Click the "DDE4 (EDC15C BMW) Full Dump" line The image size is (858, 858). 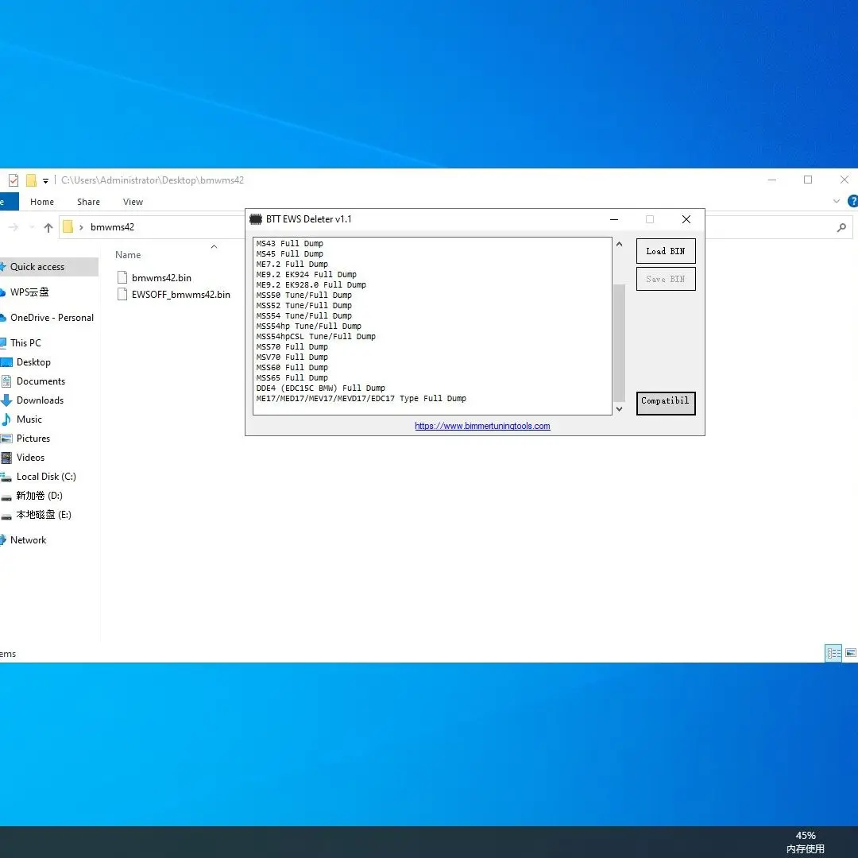click(x=321, y=388)
